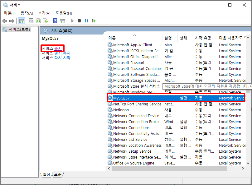
Task: Select Network Connected Devices service
Action: 176,116
